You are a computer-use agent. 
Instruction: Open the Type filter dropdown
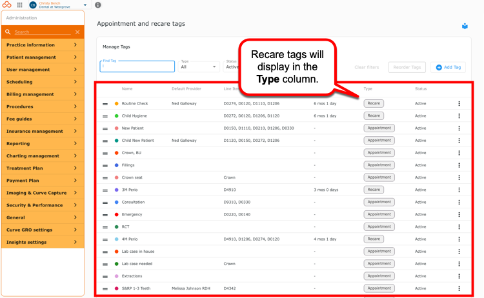(199, 66)
